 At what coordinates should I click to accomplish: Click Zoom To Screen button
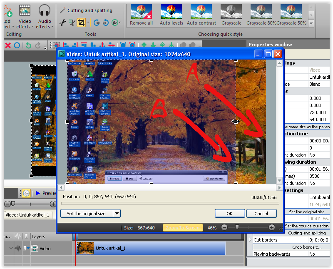point(183,228)
